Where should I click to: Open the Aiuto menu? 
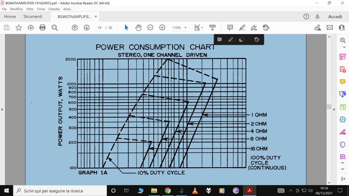click(67, 9)
